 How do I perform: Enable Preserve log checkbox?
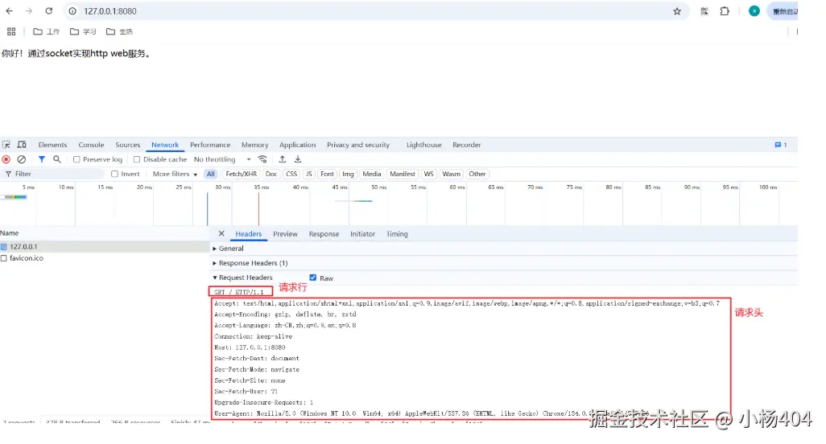pyautogui.click(x=76, y=159)
